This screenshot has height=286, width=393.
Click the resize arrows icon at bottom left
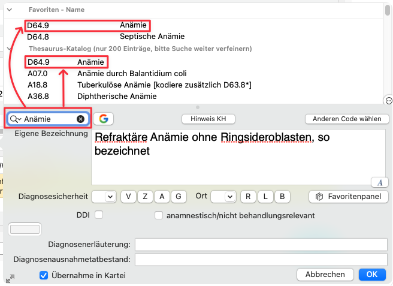pyautogui.click(x=10, y=278)
